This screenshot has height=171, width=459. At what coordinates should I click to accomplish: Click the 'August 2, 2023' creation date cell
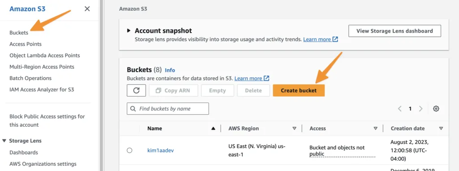(410, 150)
